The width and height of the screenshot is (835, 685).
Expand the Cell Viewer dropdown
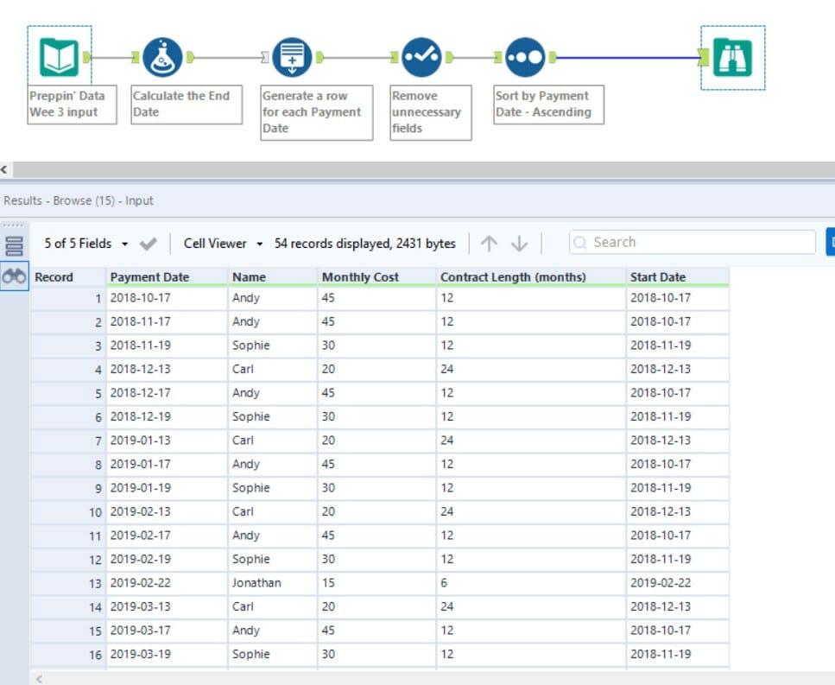(223, 244)
